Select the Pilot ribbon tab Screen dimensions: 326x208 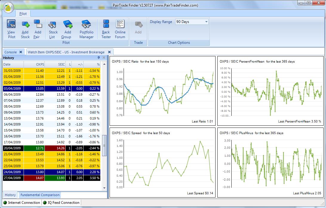click(x=23, y=14)
